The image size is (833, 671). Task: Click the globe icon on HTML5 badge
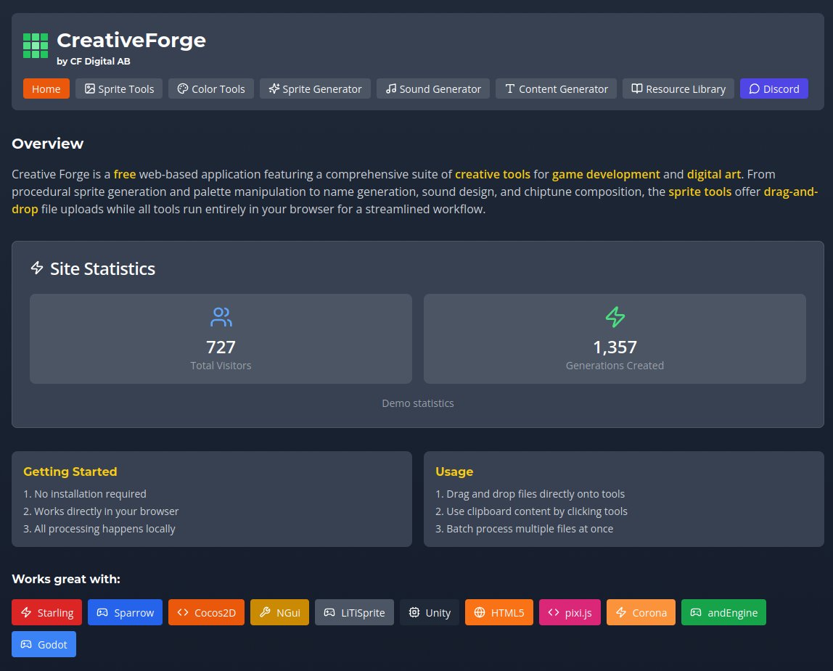[479, 612]
